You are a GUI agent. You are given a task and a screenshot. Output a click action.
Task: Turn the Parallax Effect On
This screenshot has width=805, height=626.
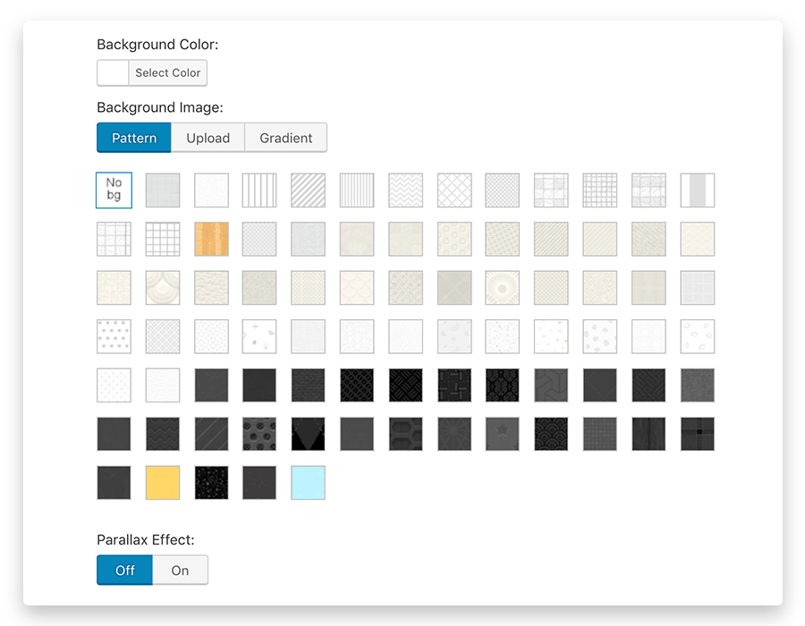click(180, 570)
